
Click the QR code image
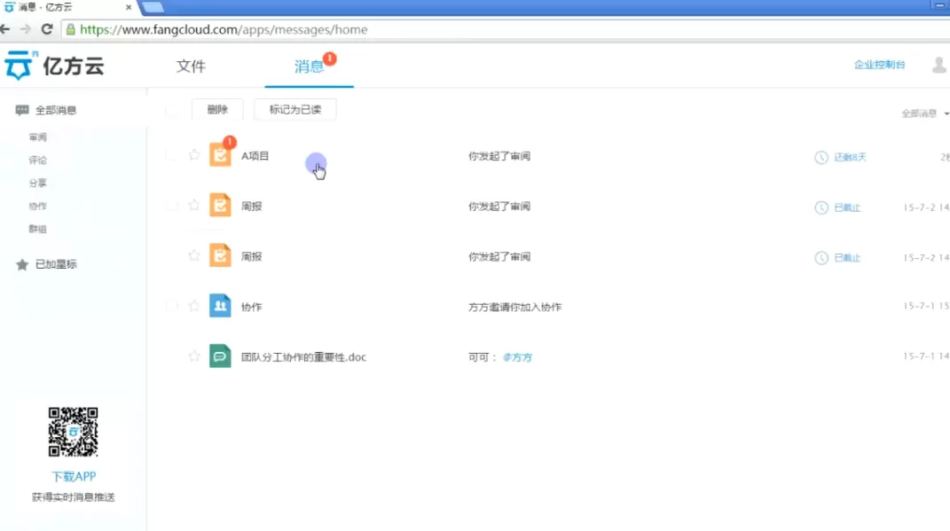coord(74,432)
